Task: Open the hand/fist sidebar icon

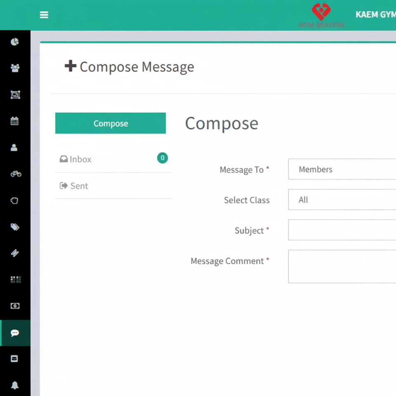Action: pyautogui.click(x=14, y=200)
